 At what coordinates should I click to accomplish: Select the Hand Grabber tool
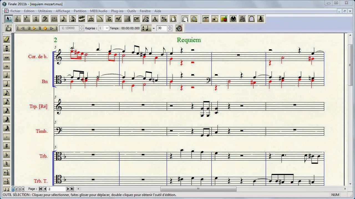(x=185, y=19)
